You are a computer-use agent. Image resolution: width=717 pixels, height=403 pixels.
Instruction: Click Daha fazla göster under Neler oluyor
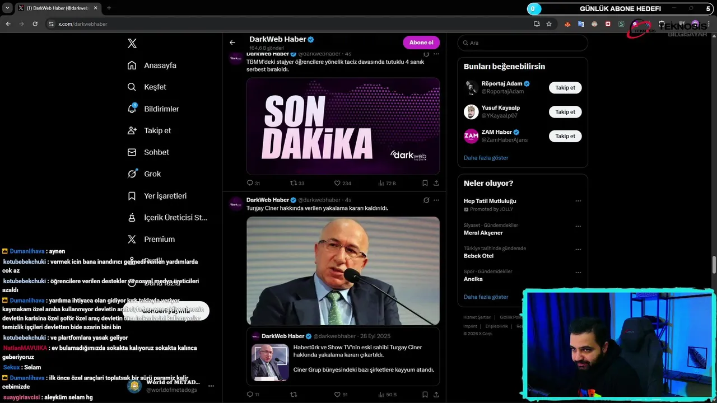click(486, 297)
